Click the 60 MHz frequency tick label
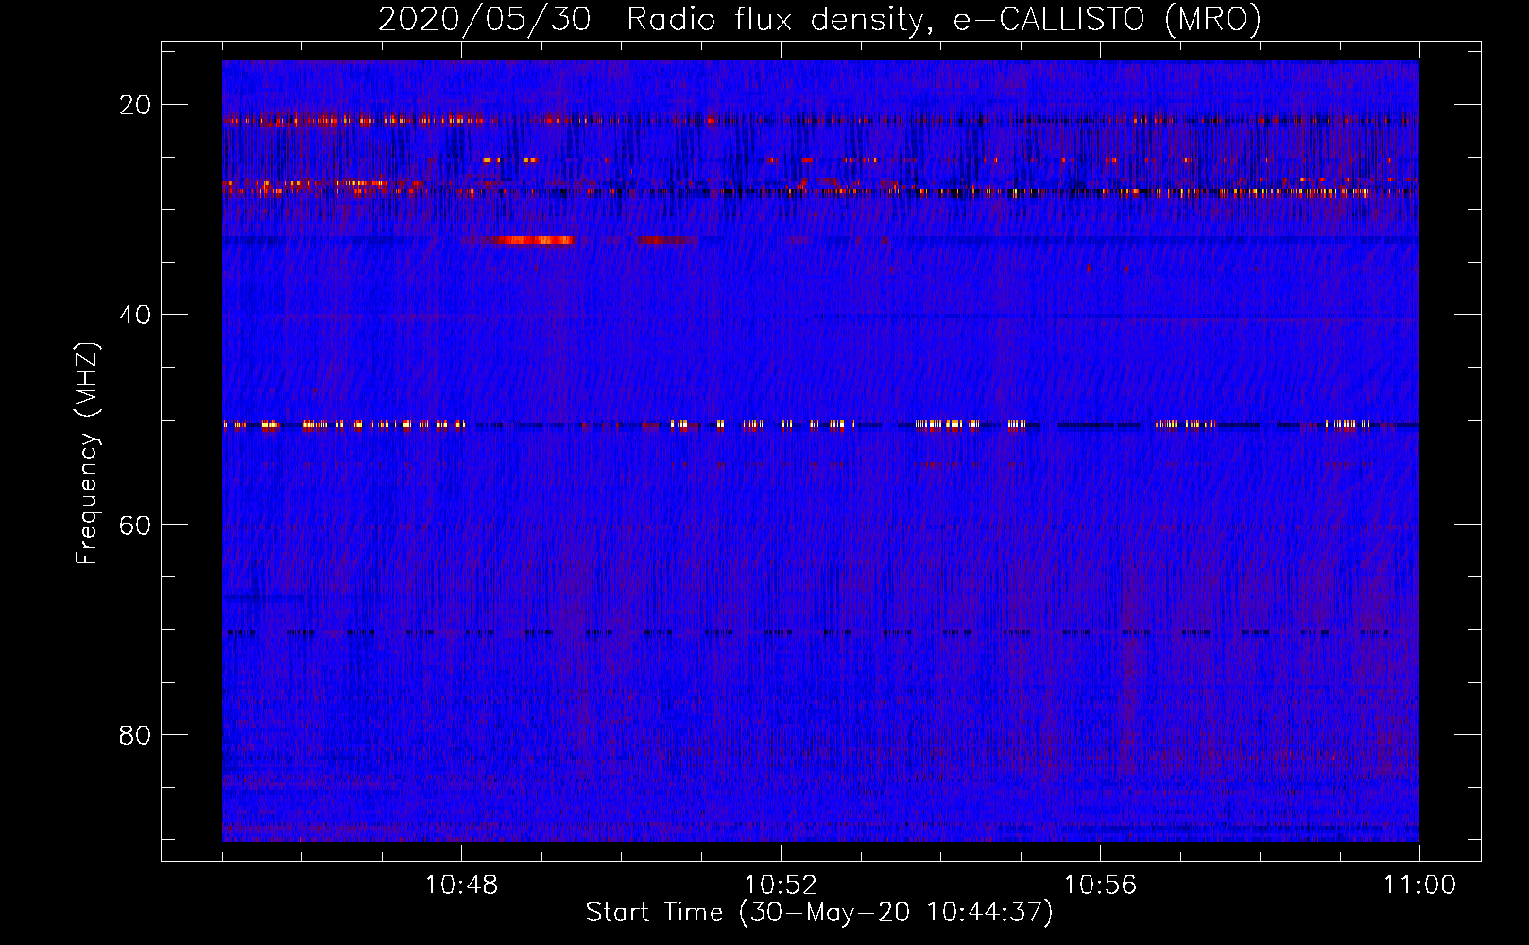 point(135,524)
